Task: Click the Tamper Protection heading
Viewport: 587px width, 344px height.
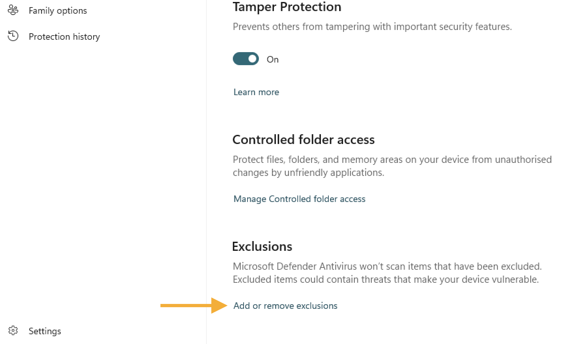Action: pyautogui.click(x=287, y=7)
